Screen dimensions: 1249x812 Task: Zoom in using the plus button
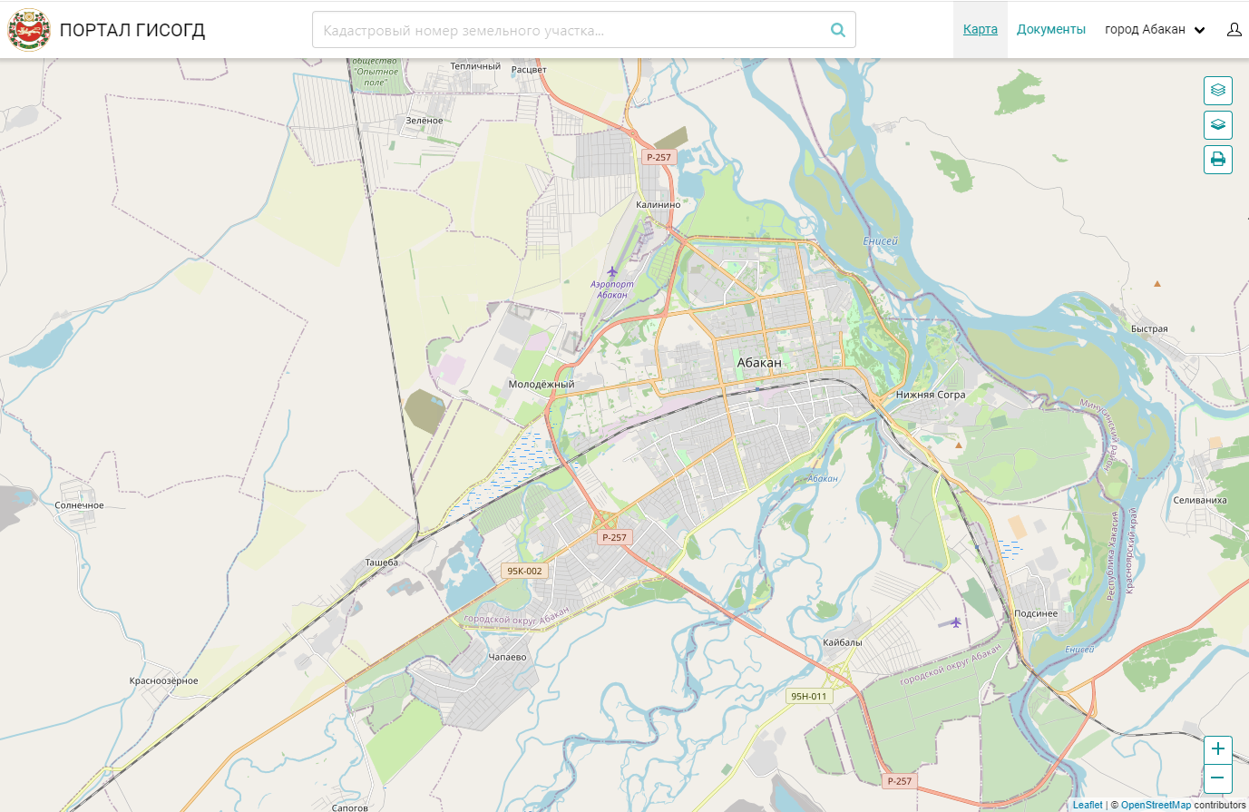tap(1217, 749)
